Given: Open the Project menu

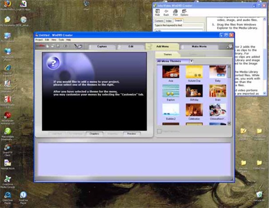Looking at the screenshot, I should pos(39,40).
